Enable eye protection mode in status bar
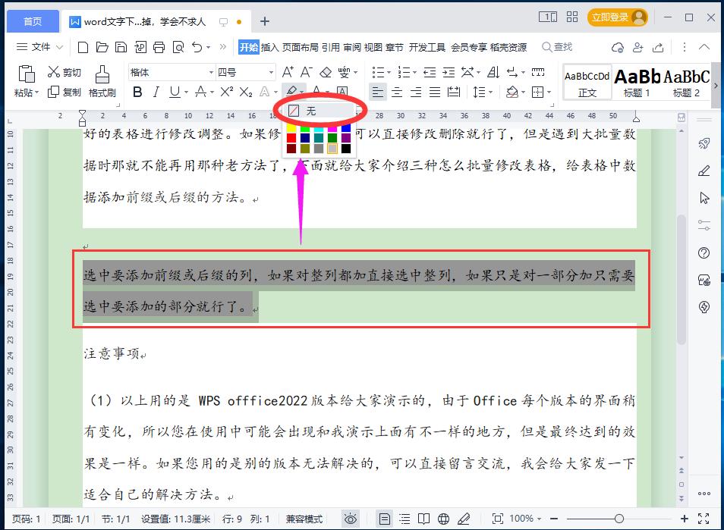The height and width of the screenshot is (530, 724). coord(351,519)
